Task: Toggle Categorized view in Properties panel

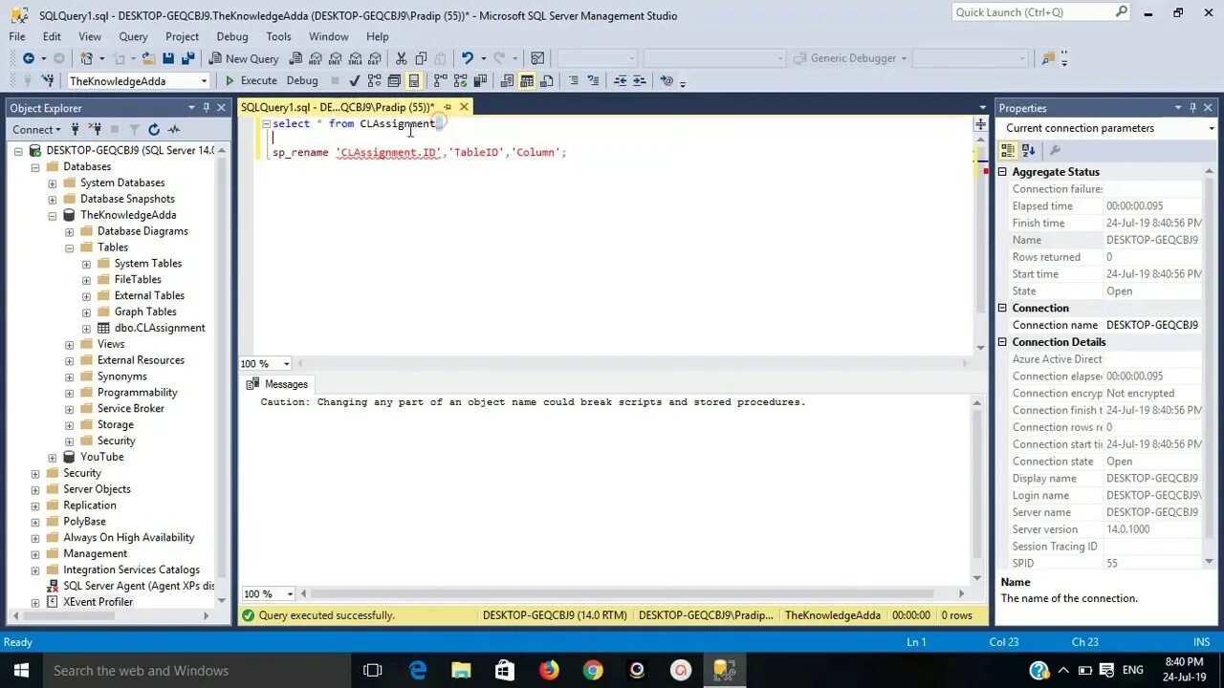Action: pyautogui.click(x=1008, y=150)
